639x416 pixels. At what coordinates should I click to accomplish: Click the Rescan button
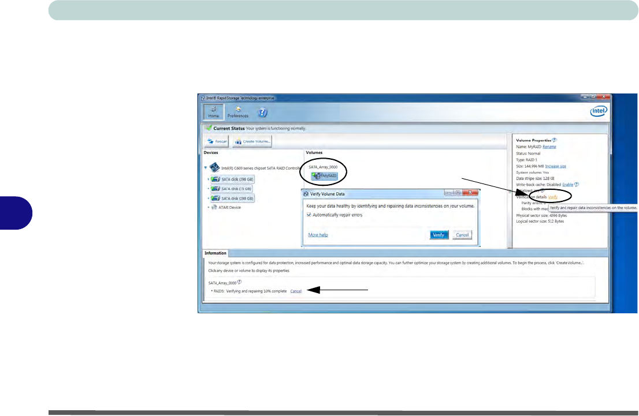click(x=217, y=141)
